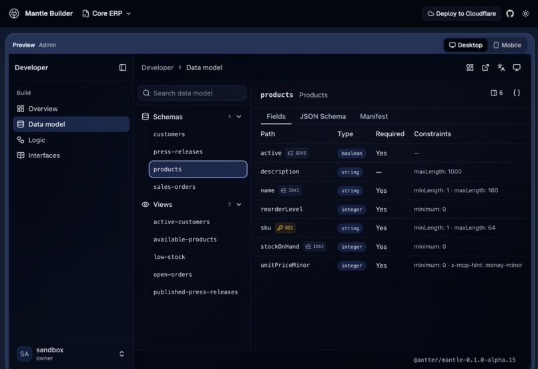Click the Overview grid icon
Screen dimensions: 538x369
point(21,109)
